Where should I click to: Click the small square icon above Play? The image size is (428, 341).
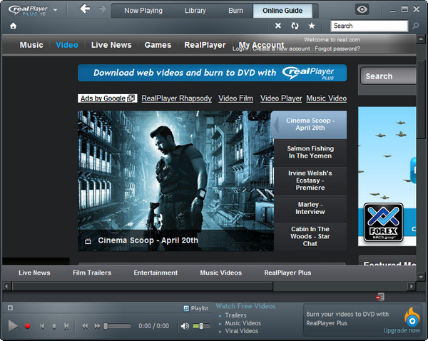pyautogui.click(x=10, y=308)
